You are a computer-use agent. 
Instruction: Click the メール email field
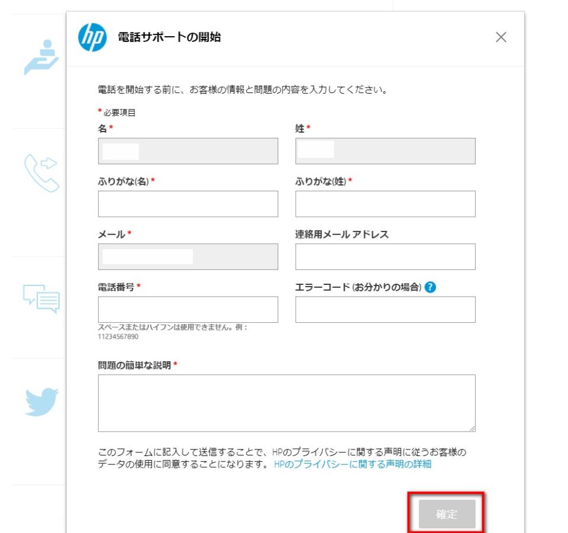[x=188, y=256]
